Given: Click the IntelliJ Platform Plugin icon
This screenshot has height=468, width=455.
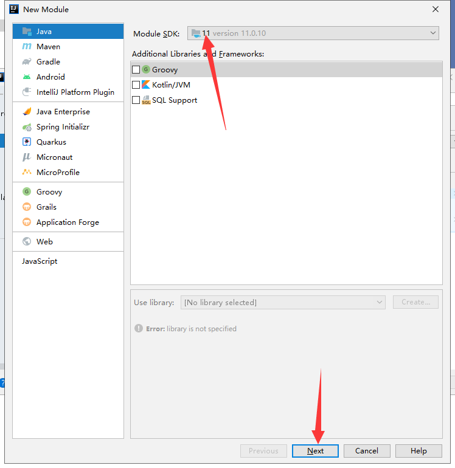Looking at the screenshot, I should (x=27, y=92).
